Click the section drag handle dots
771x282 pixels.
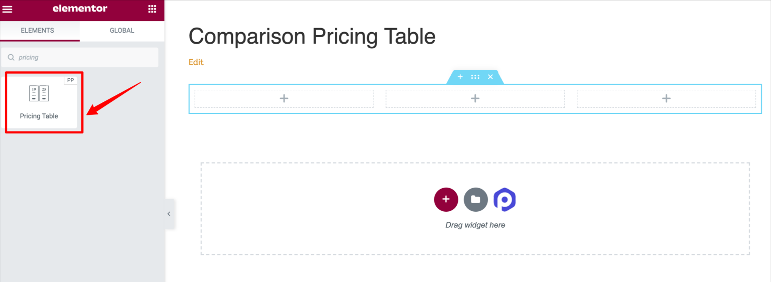tap(475, 77)
